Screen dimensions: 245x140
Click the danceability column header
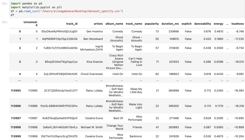click(203, 24)
